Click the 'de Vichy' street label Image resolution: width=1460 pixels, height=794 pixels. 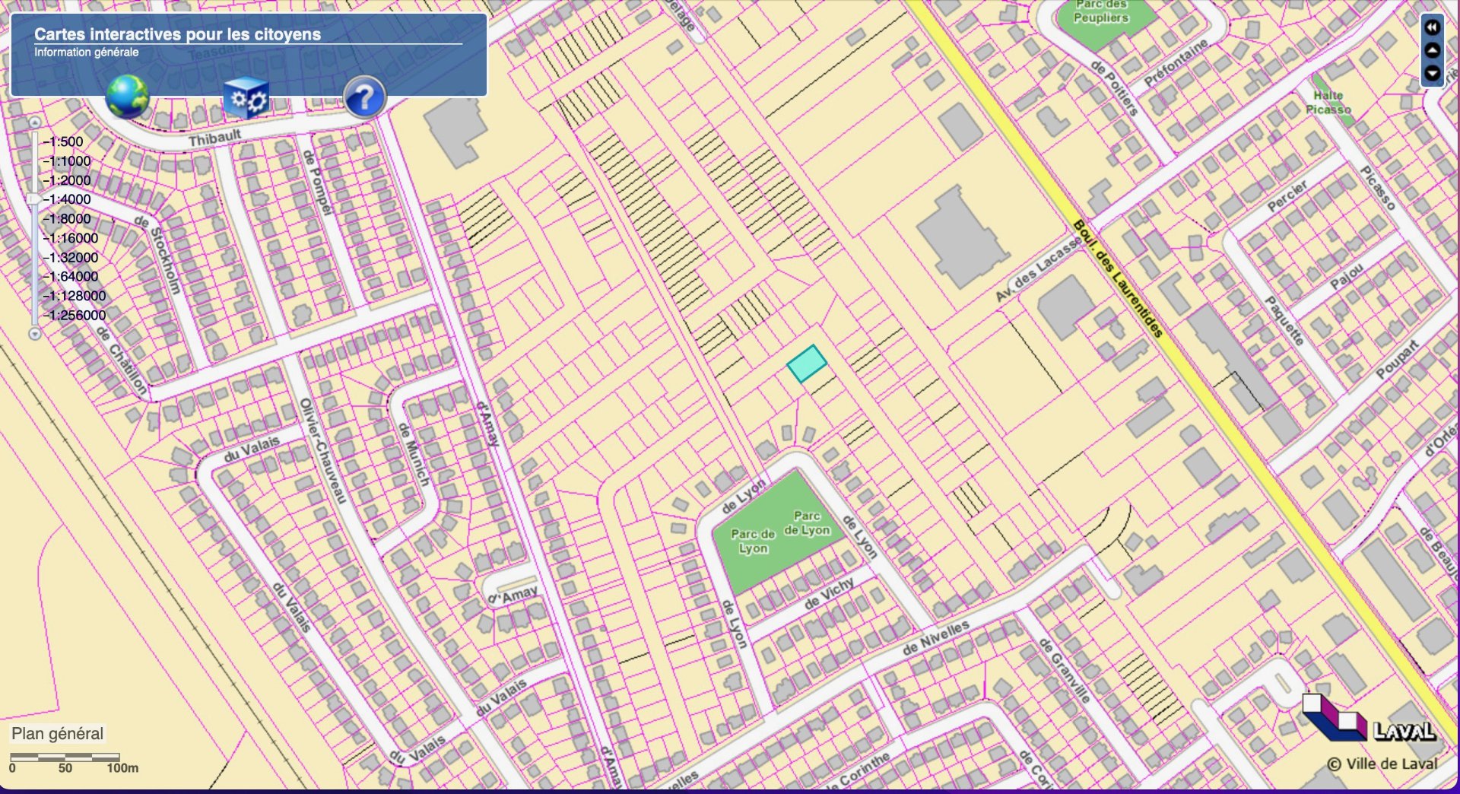(x=829, y=593)
